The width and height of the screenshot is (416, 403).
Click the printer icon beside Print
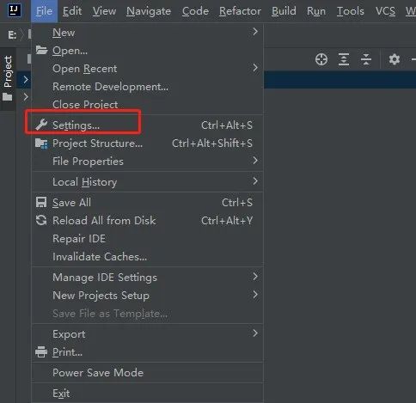coord(41,351)
